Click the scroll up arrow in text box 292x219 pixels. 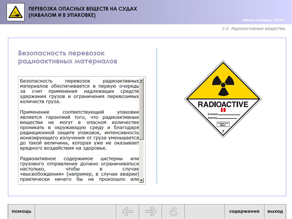coord(141,81)
